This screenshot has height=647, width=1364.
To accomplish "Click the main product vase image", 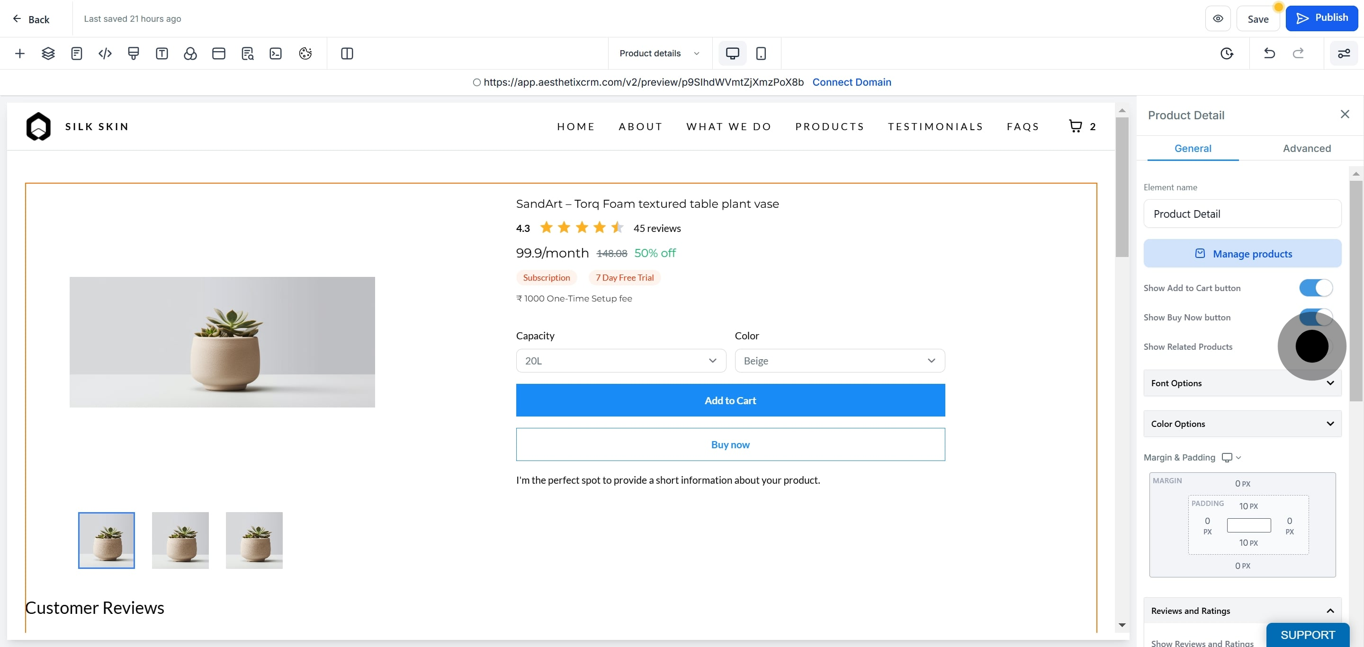I will [222, 342].
